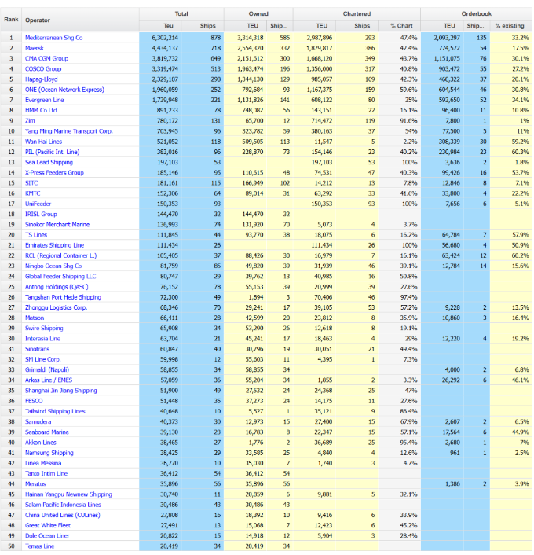Open Arkas Line / EMES link
The height and width of the screenshot is (555, 534).
coord(49,380)
